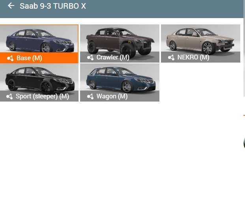Click the "Base (M)" label
This screenshot has width=245, height=209.
click(29, 58)
